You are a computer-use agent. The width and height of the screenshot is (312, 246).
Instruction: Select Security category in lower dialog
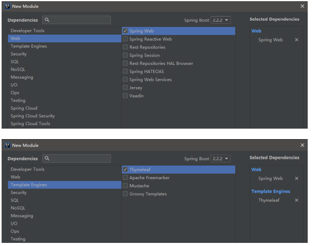coord(65,192)
